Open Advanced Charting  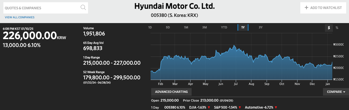(x=172, y=92)
